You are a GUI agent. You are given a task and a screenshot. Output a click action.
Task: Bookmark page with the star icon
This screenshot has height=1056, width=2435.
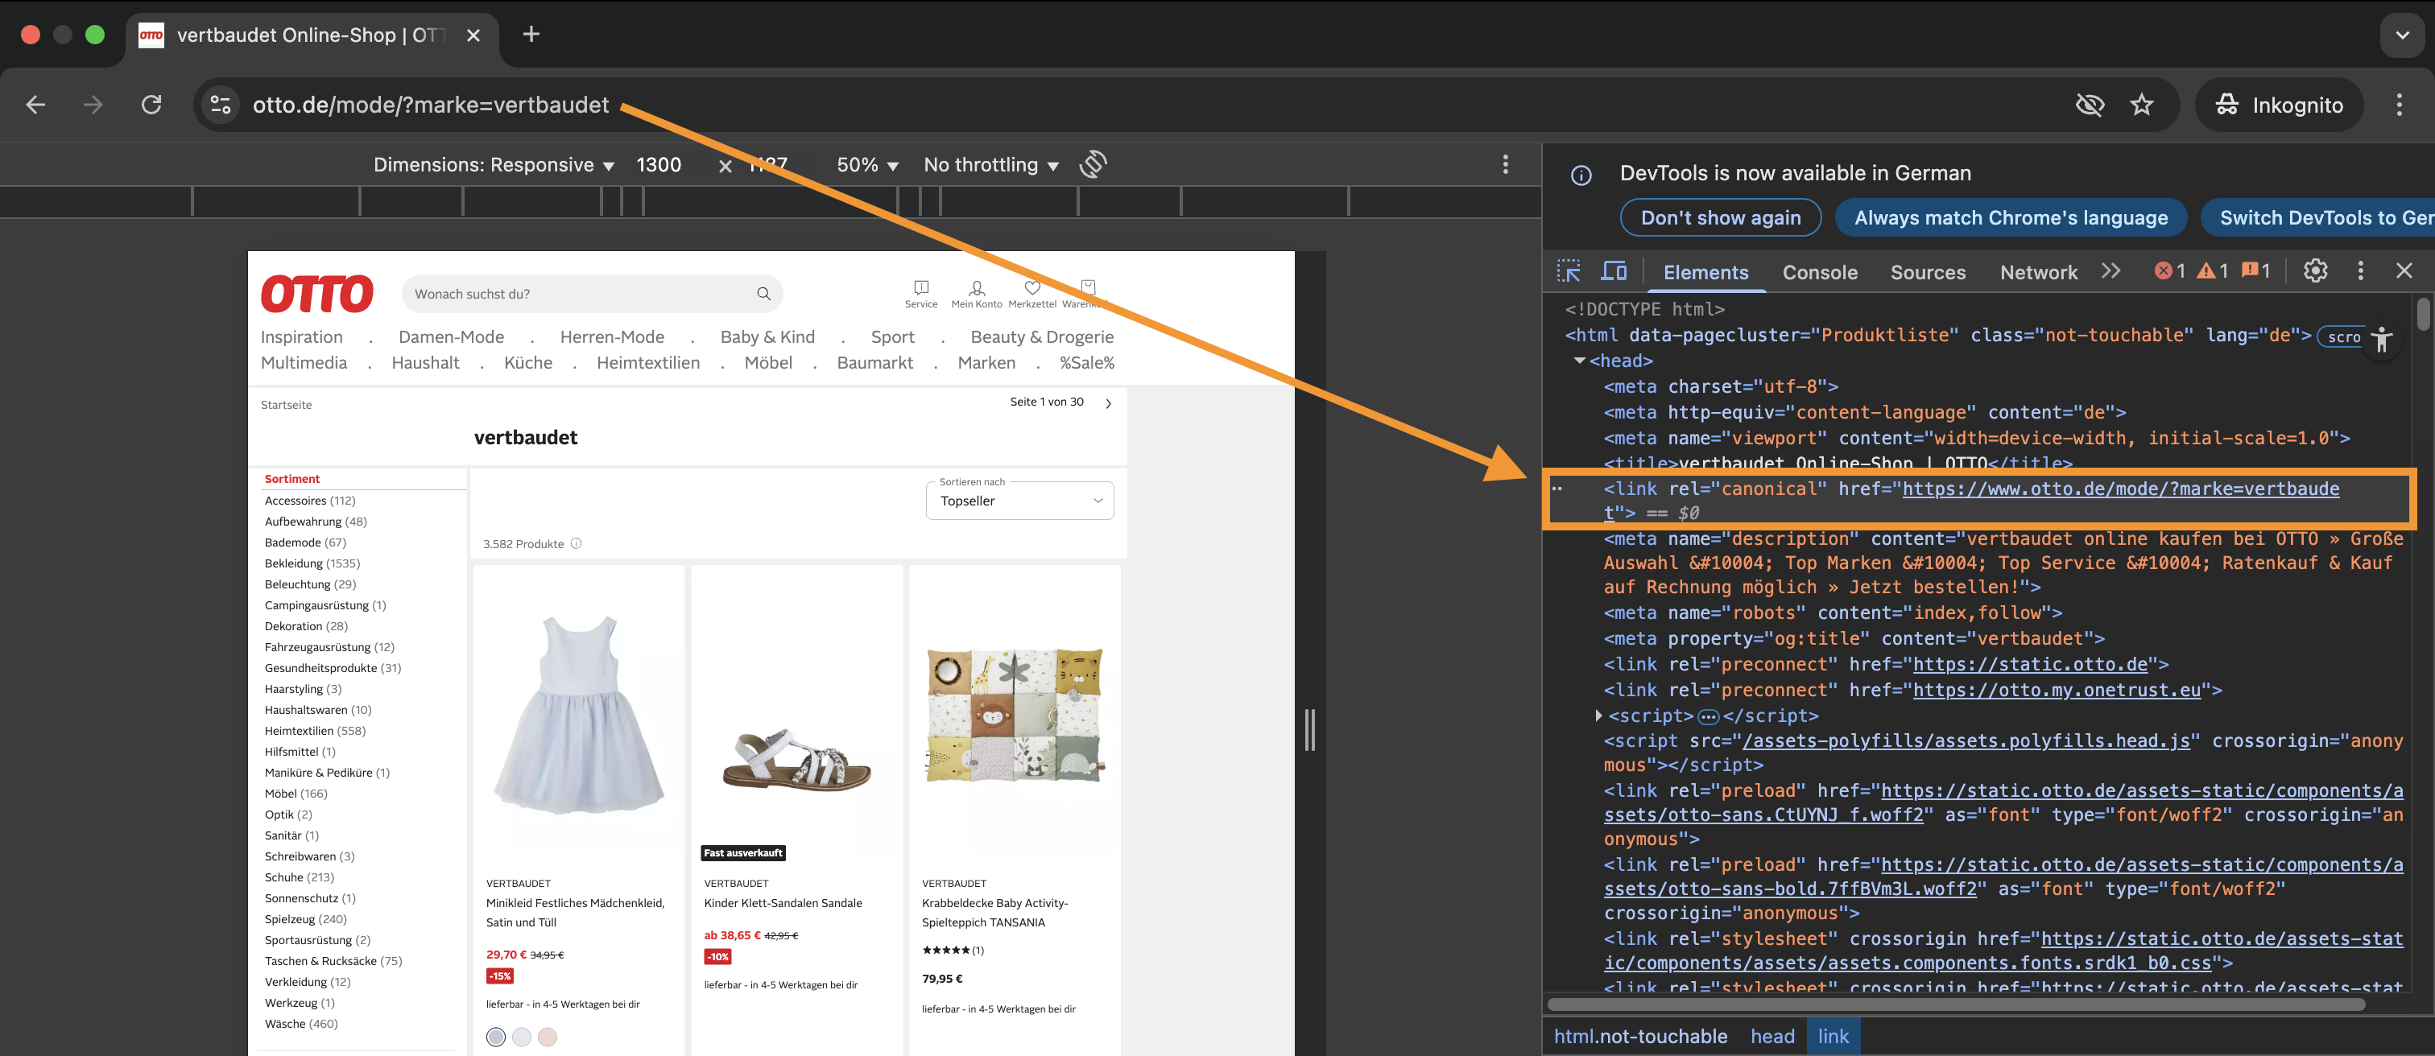coord(2141,105)
